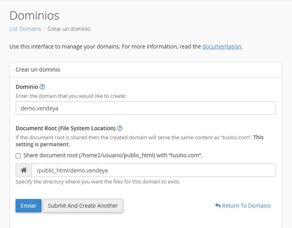Enable the Share document root checkbox
This screenshot has width=292, height=228.
point(18,156)
